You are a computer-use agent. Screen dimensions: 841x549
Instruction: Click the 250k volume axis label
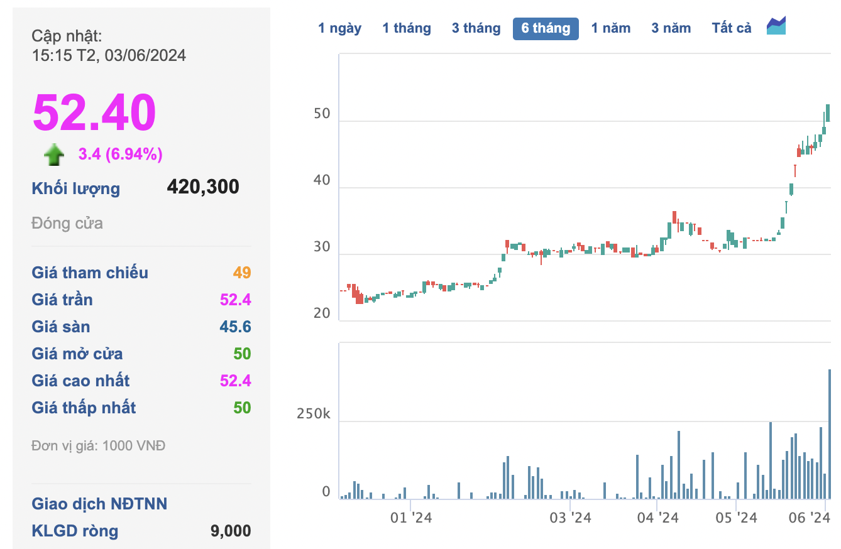click(314, 415)
